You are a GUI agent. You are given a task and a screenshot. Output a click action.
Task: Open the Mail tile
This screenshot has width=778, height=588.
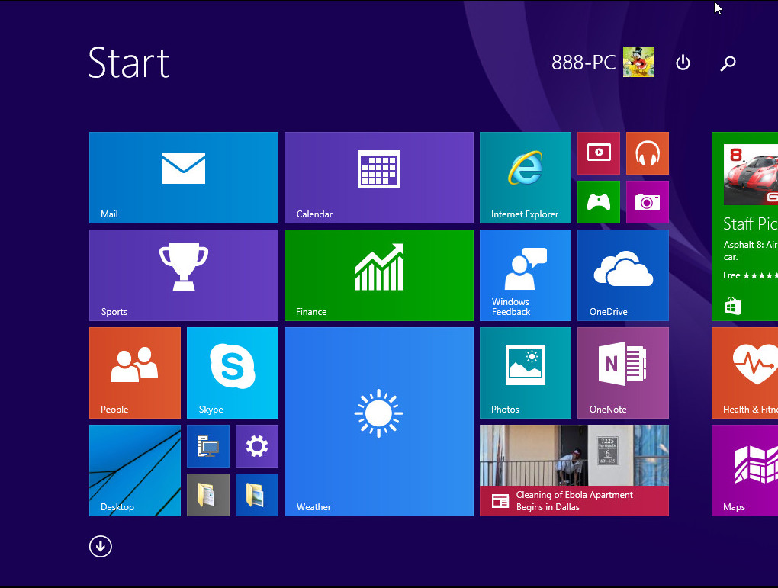(183, 177)
